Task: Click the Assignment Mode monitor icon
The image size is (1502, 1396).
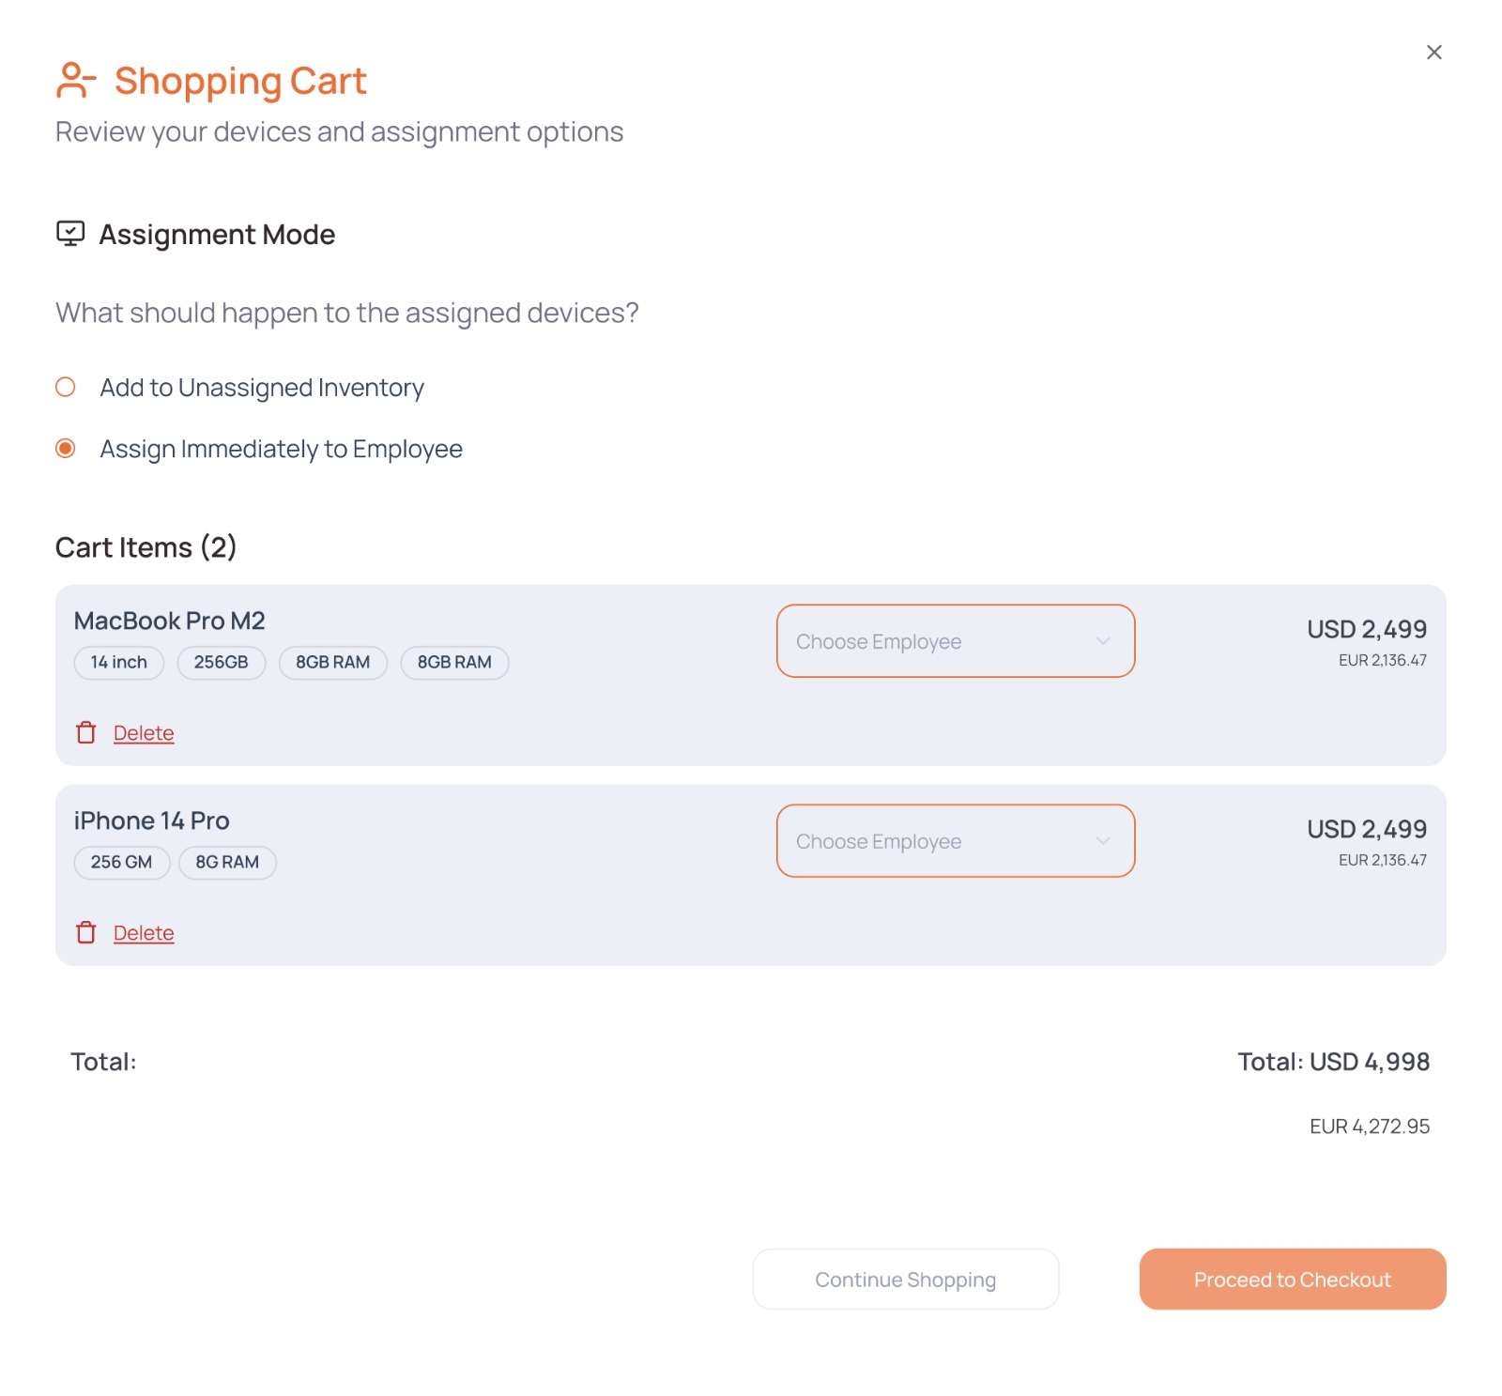Action: [x=70, y=233]
